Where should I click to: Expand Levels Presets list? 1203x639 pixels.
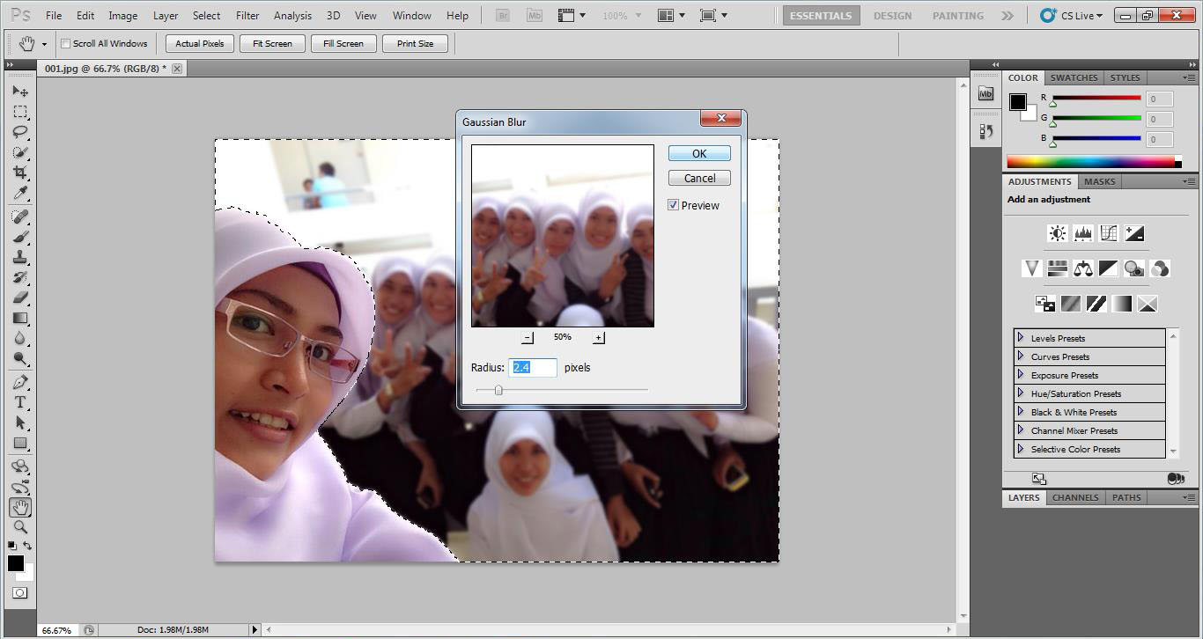click(x=1021, y=338)
